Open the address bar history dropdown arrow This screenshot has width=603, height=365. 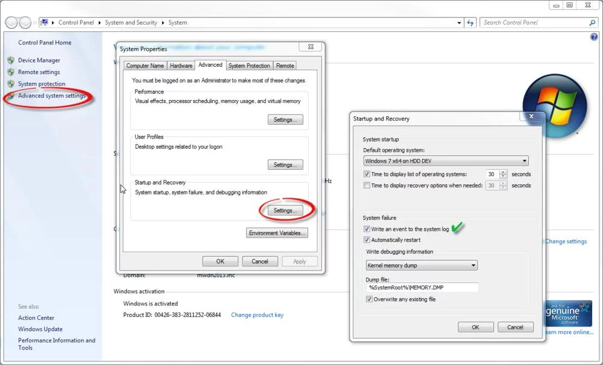[459, 23]
